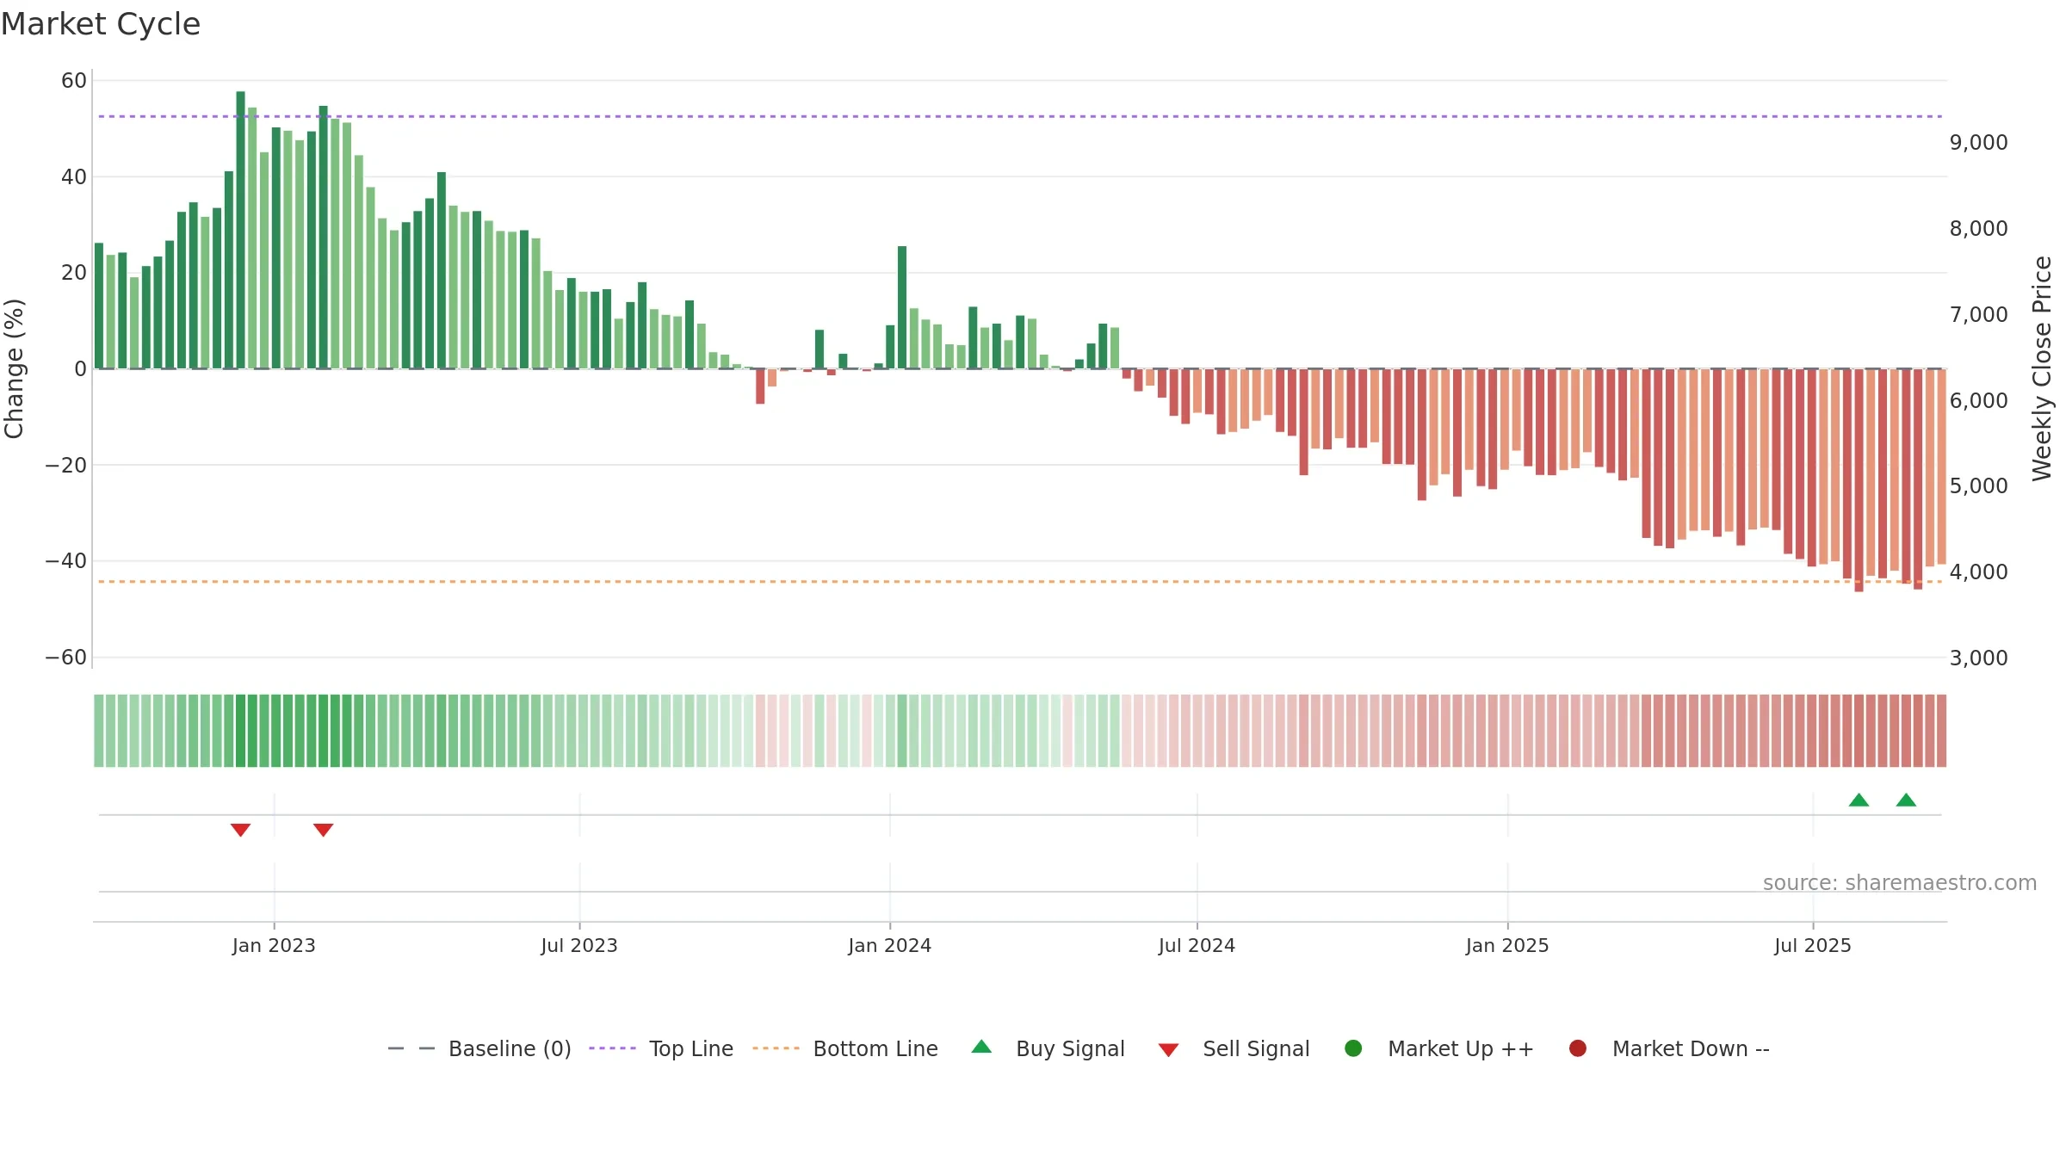The width and height of the screenshot is (2066, 1162).
Task: Click the red Sell Signal triangle in legend
Action: (1168, 1050)
